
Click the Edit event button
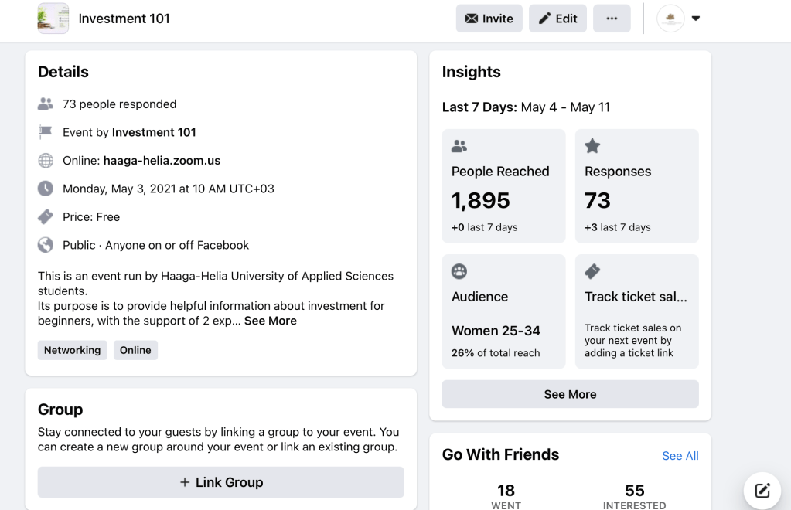557,19
